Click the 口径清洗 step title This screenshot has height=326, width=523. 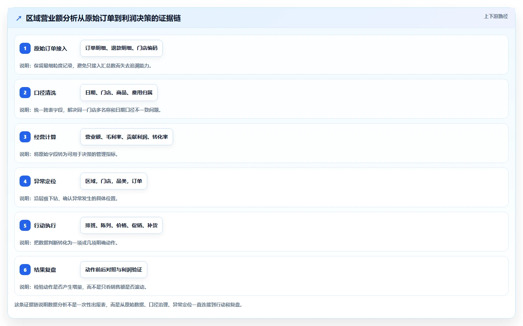45,93
